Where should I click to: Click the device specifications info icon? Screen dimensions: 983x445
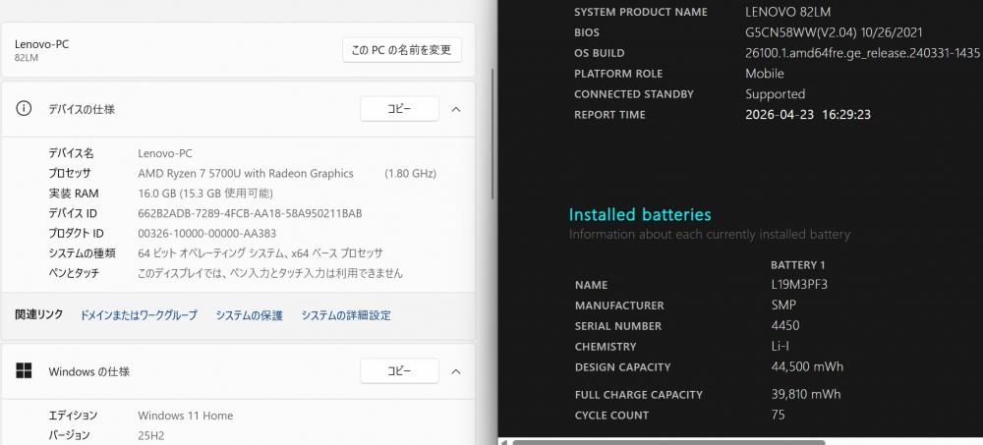click(24, 109)
